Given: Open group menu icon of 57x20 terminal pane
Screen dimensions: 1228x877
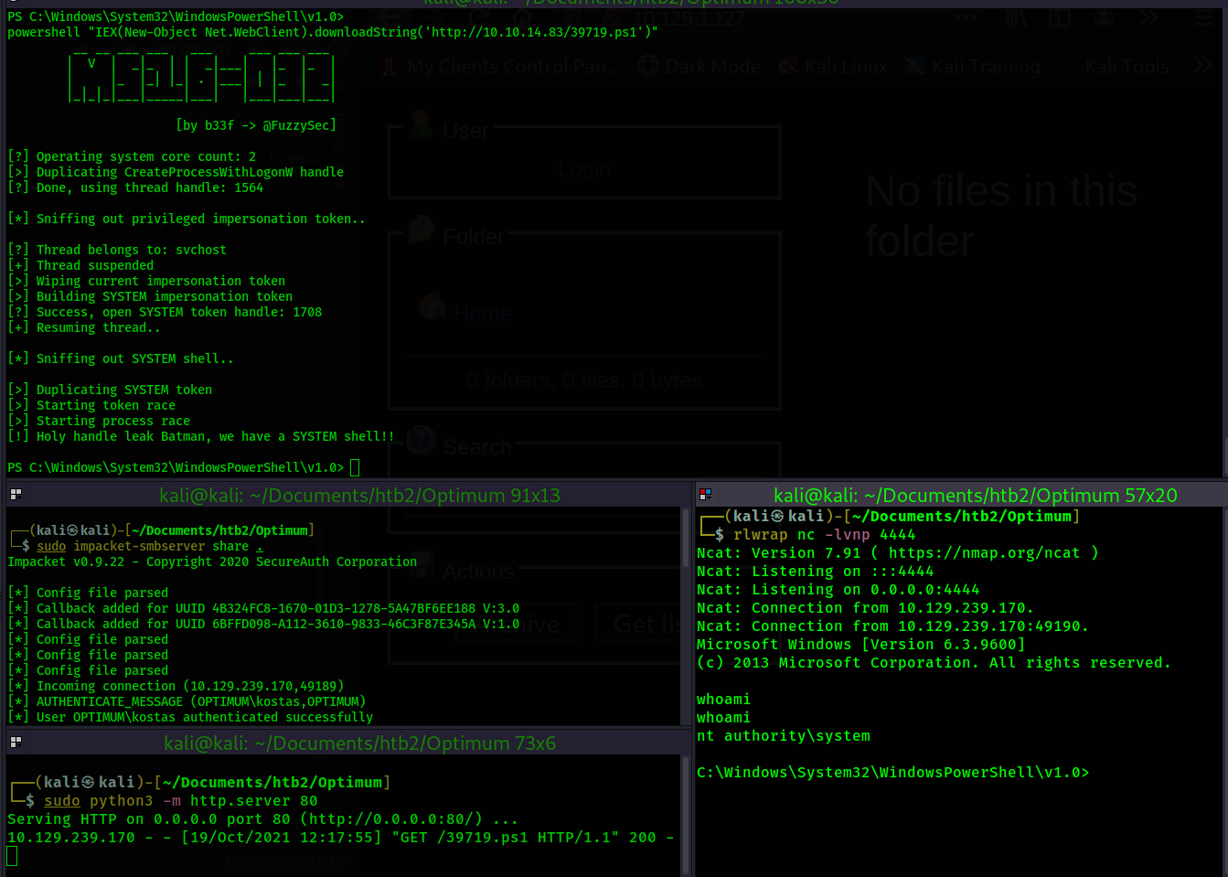Looking at the screenshot, I should [705, 494].
